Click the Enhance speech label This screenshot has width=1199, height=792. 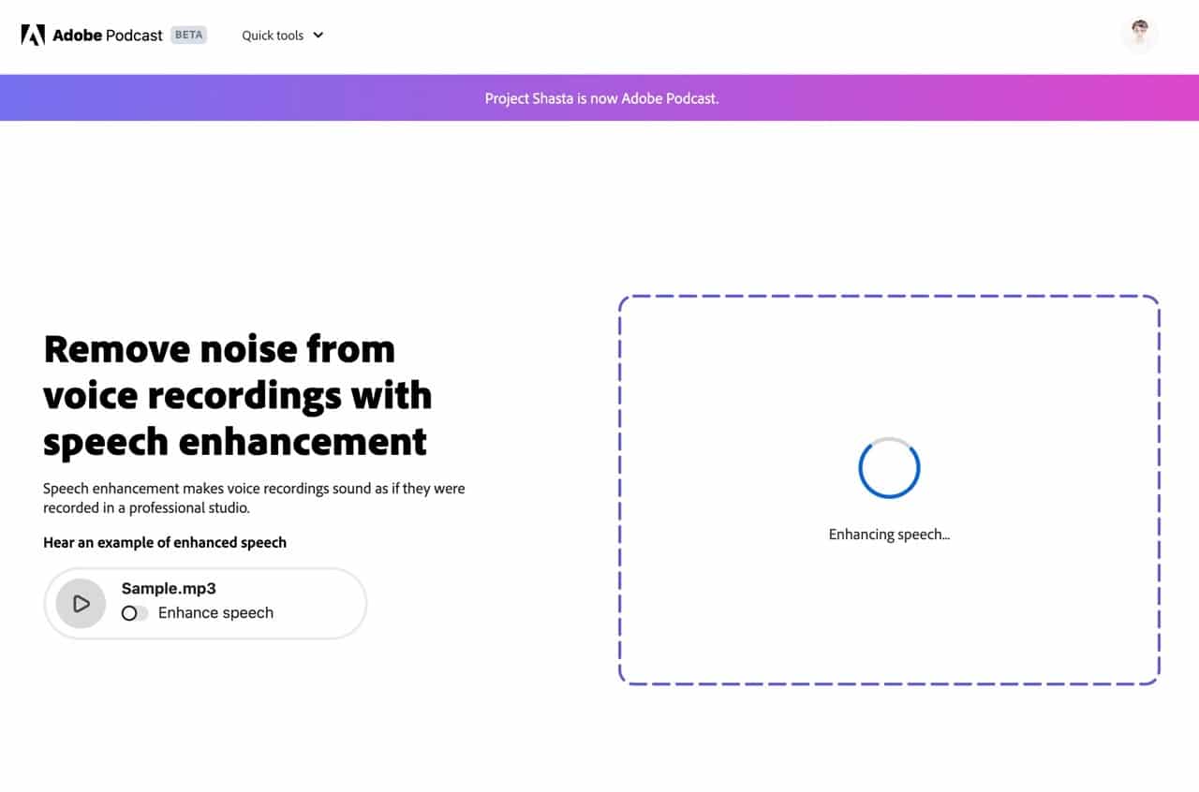click(x=215, y=613)
